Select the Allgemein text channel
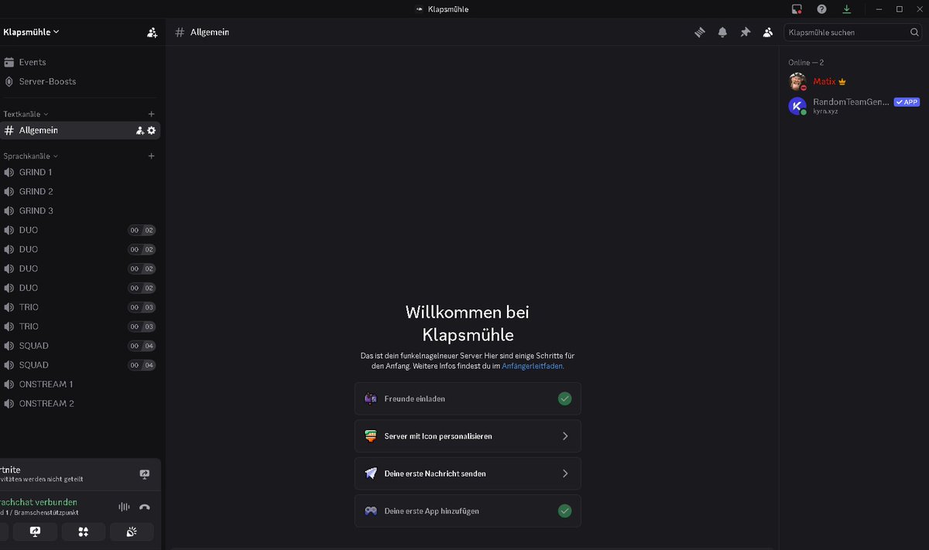929x550 pixels. coord(81,131)
